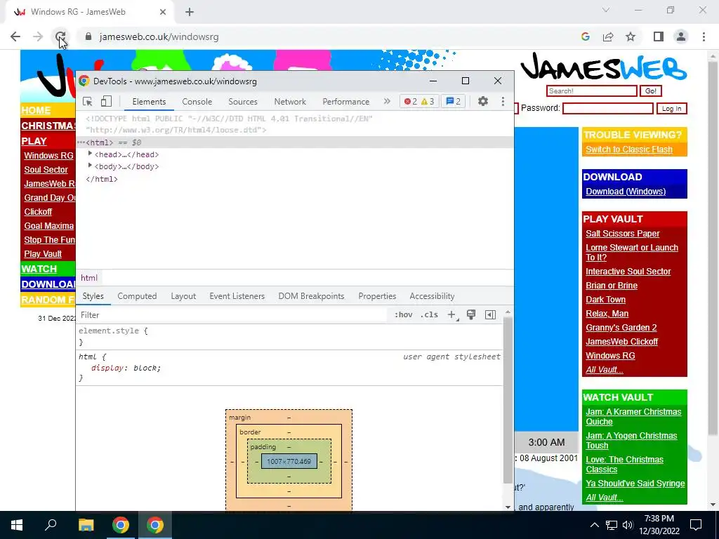Click the box model content size 1007×770.469
The image size is (719, 539).
click(x=289, y=462)
